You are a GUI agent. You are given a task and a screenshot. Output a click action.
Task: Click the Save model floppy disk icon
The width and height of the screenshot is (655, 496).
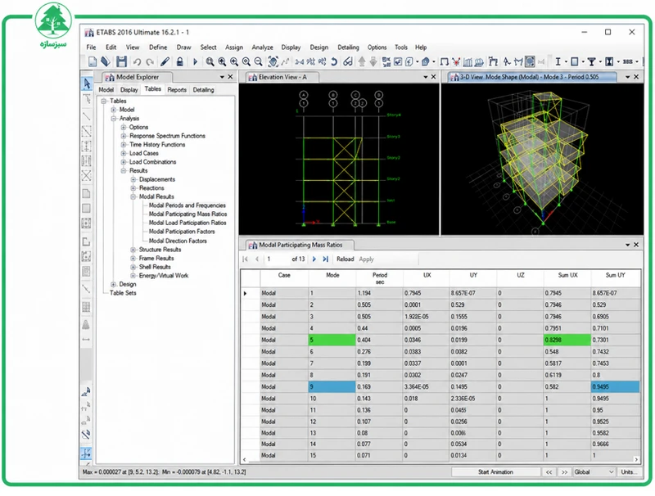pyautogui.click(x=121, y=61)
